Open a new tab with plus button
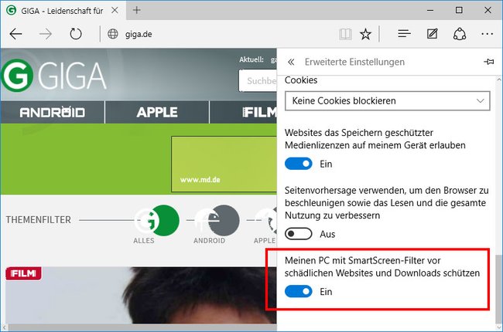Image resolution: width=503 pixels, height=332 pixels. pos(137,10)
